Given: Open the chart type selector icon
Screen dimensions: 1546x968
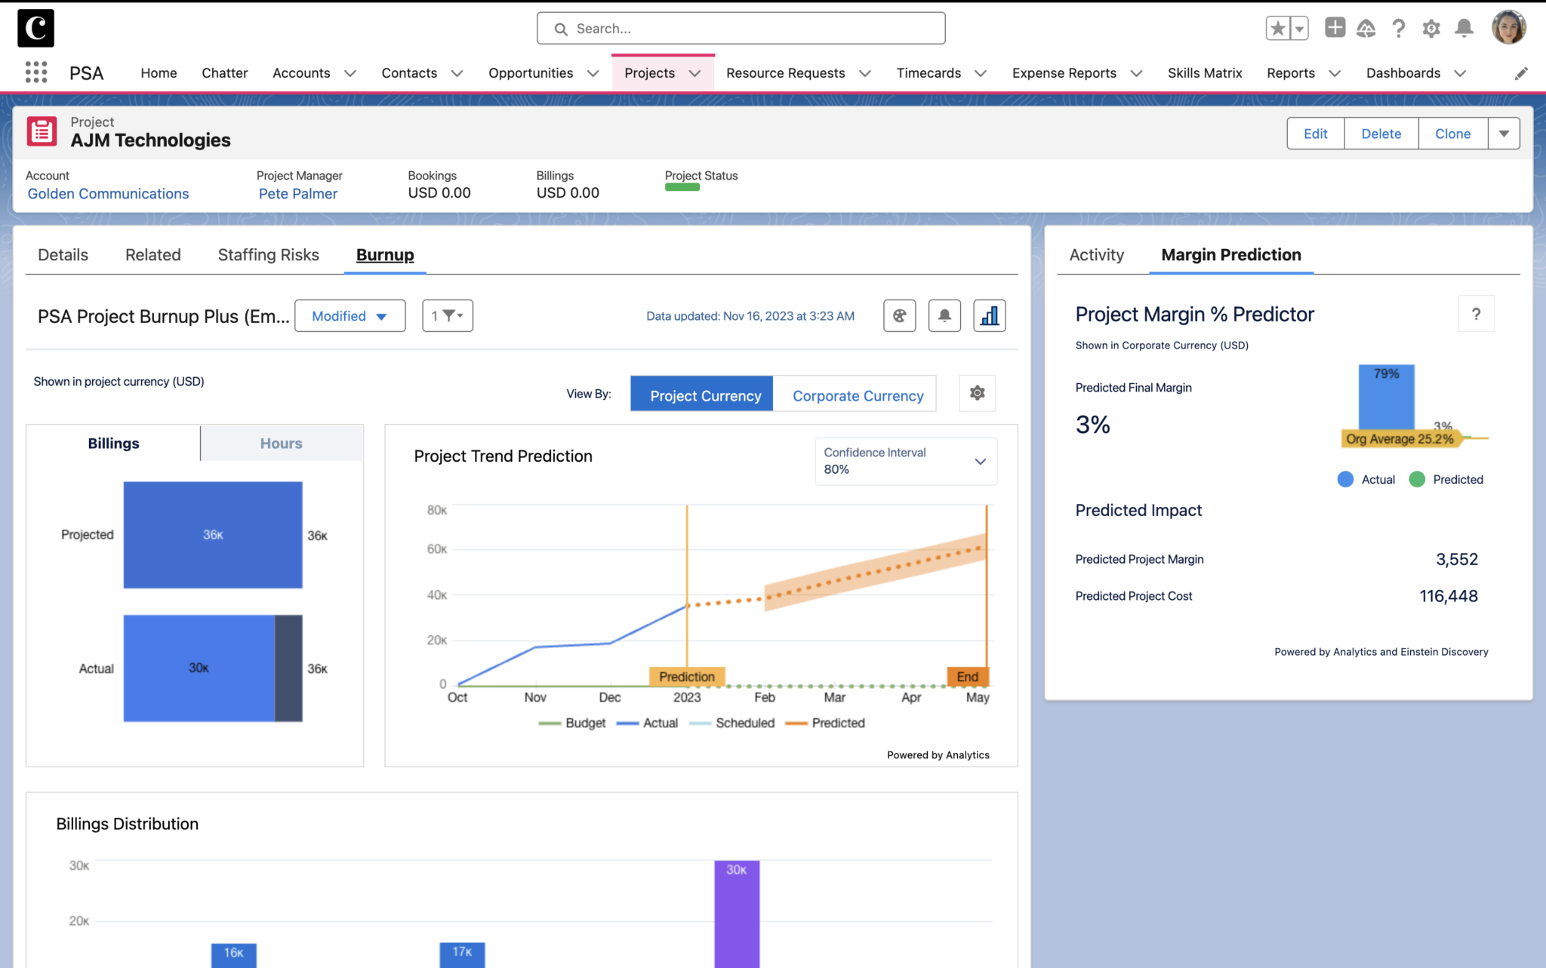Looking at the screenshot, I should [989, 315].
